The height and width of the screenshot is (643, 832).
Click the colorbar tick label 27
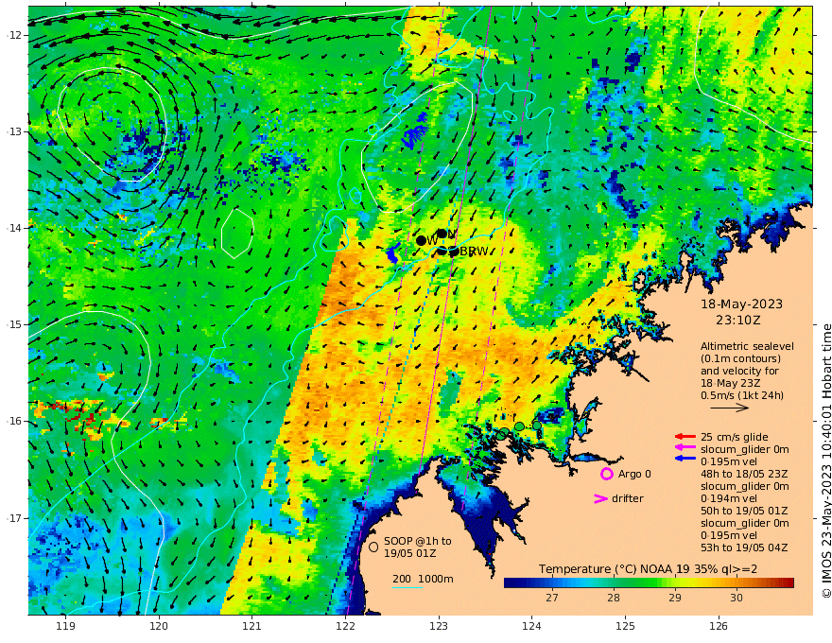(552, 598)
